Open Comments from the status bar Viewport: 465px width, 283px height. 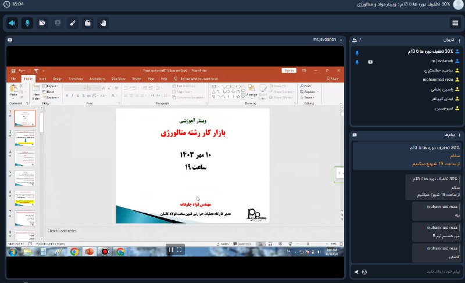pyautogui.click(x=242, y=244)
